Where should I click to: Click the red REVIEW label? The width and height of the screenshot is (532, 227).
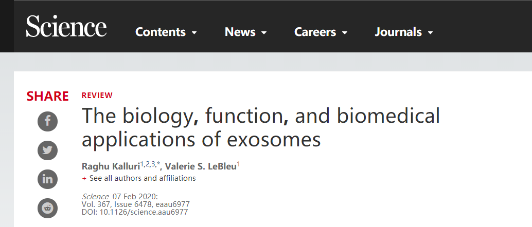click(97, 95)
